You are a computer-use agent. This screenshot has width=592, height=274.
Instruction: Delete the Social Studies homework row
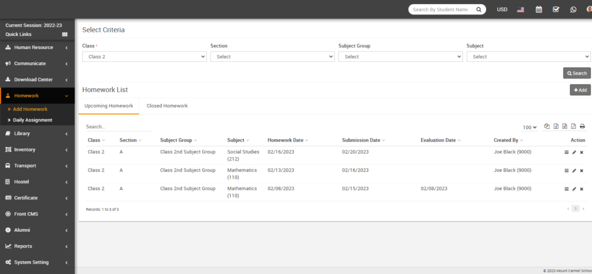(x=582, y=152)
